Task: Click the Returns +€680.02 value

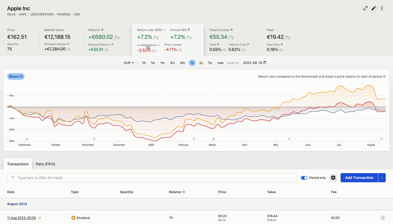Action: pyautogui.click(x=100, y=37)
